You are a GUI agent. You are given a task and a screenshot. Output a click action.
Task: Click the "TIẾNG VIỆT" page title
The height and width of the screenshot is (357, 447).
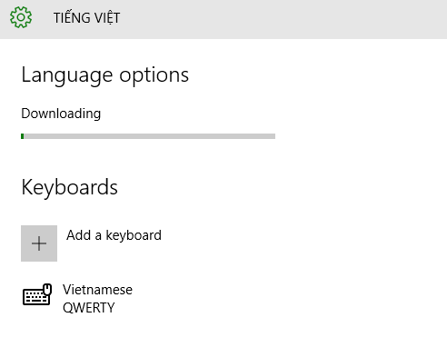point(86,17)
